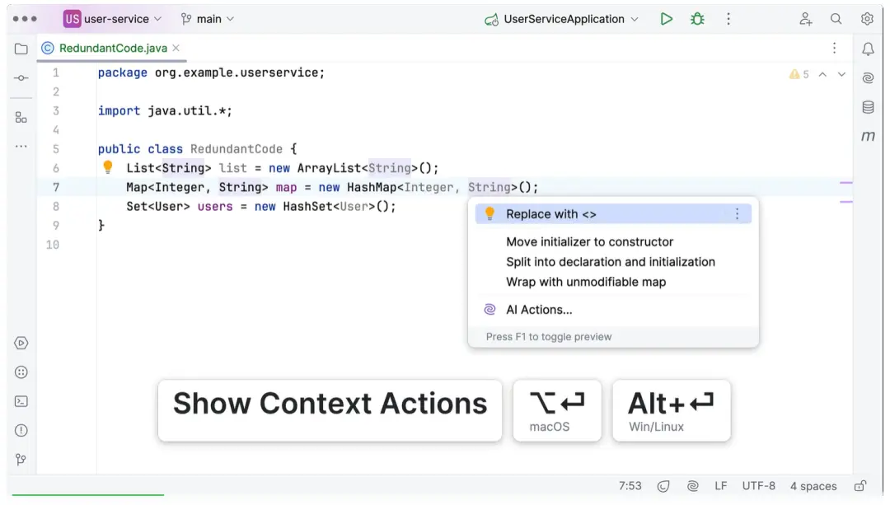Choose 'Split into declaration and initialization'

click(611, 262)
